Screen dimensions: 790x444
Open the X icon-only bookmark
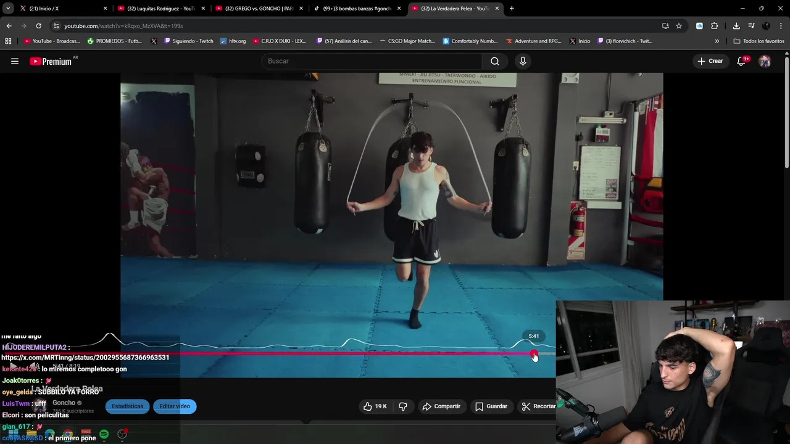pyautogui.click(x=154, y=41)
